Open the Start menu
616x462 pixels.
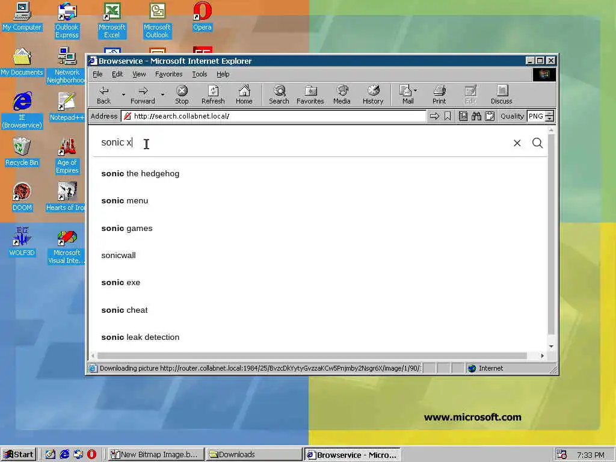click(x=19, y=455)
